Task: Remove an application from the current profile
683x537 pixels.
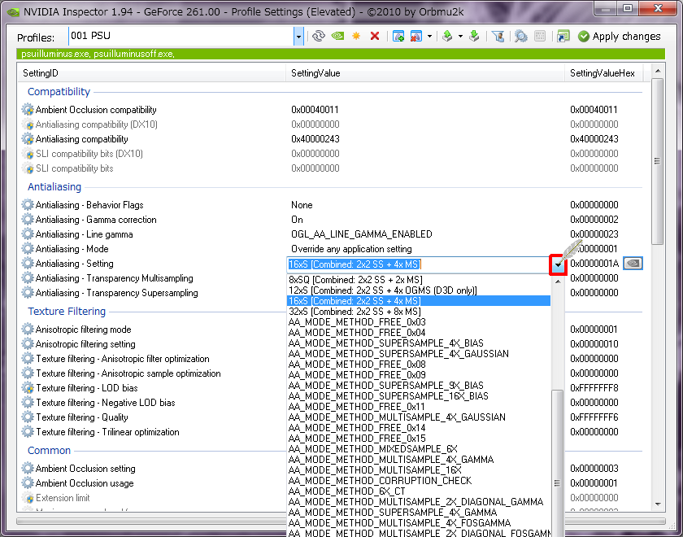Action: [416, 36]
